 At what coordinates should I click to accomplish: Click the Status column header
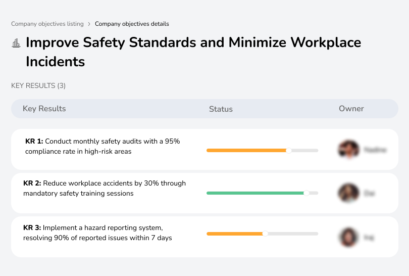221,109
